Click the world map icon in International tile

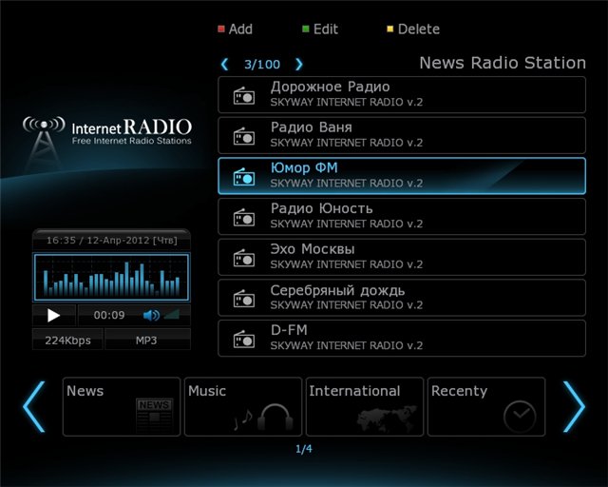point(387,419)
